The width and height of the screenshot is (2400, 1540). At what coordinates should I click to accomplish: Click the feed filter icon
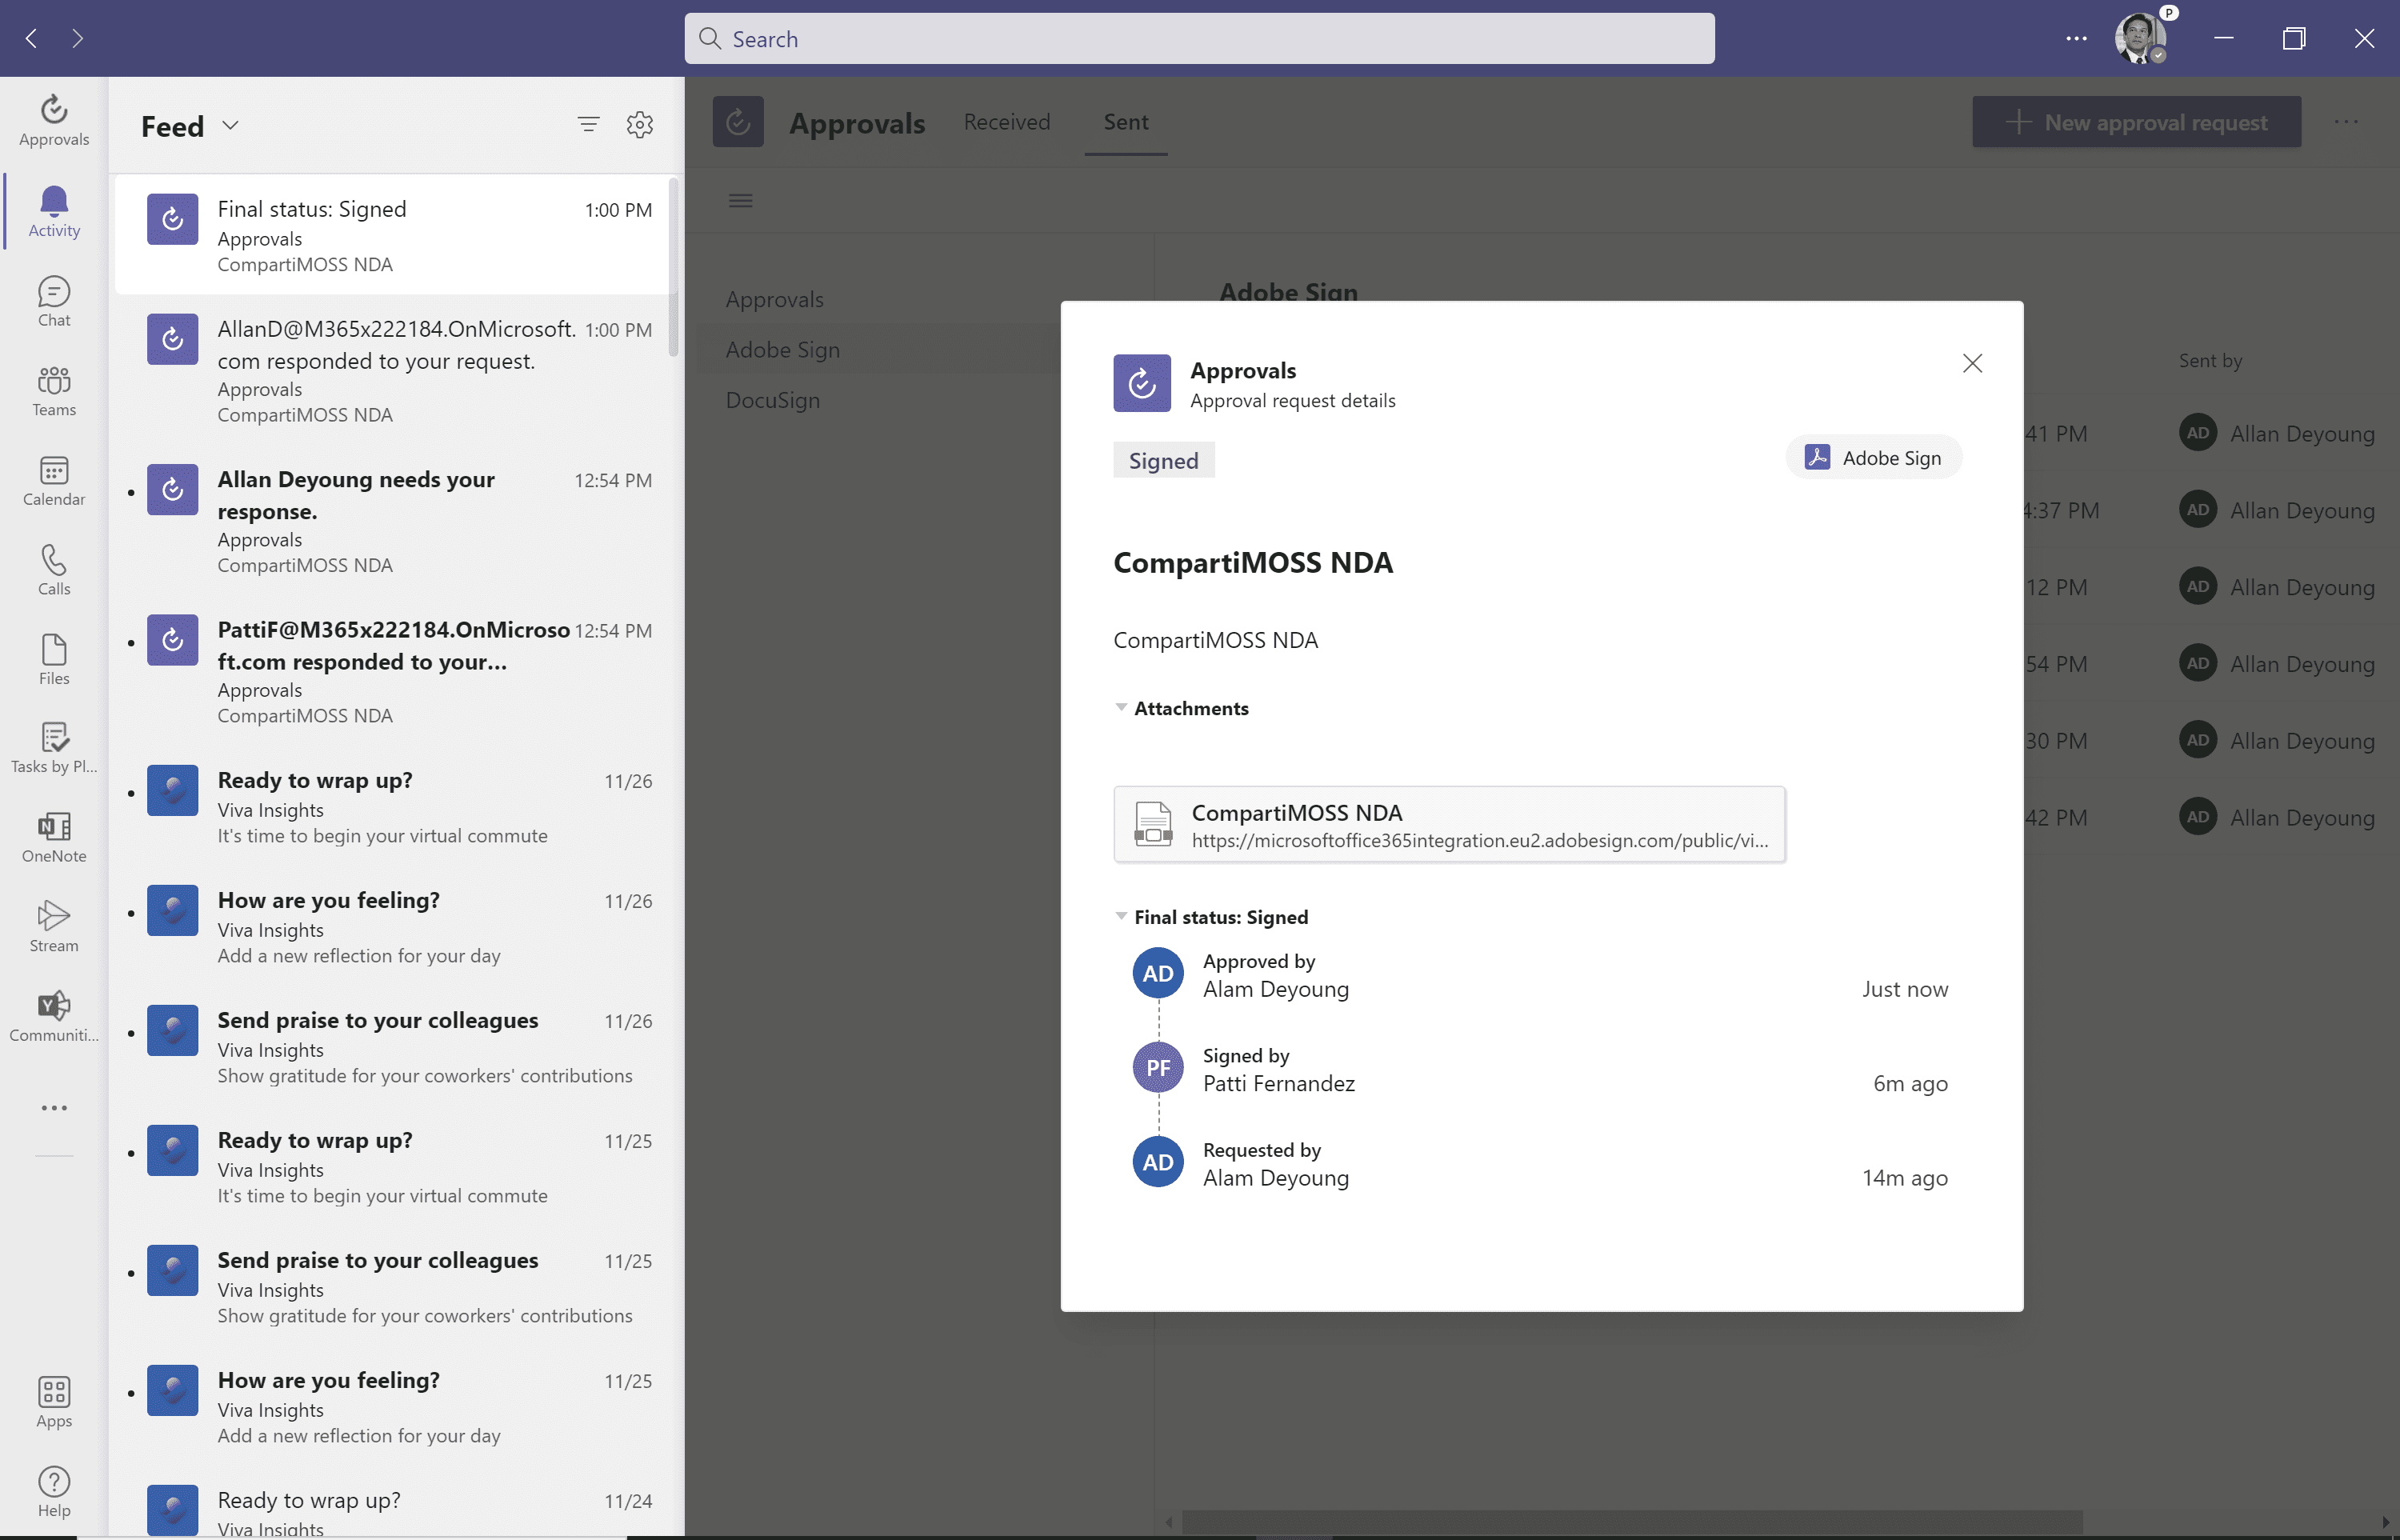(x=588, y=125)
